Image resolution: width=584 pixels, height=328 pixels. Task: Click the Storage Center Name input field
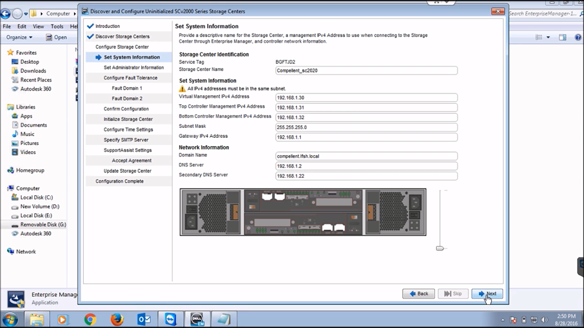coord(366,70)
